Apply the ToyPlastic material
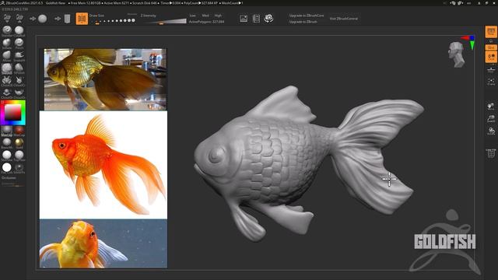This screenshot has width=498, height=280. pos(19,156)
